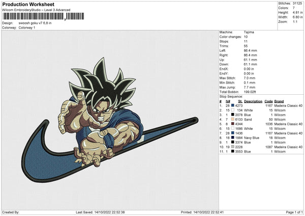Click the "Brand" column header
This screenshot has width=305, height=216.
coord(279,101)
